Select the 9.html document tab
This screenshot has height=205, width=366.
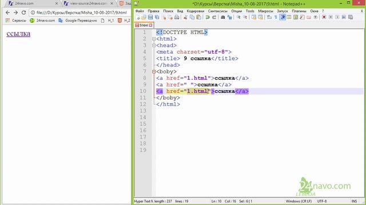point(144,25)
